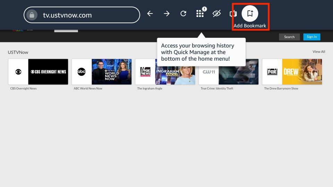Toggle private browsing eye icon
Screen dimensions: 333x187
(216, 14)
